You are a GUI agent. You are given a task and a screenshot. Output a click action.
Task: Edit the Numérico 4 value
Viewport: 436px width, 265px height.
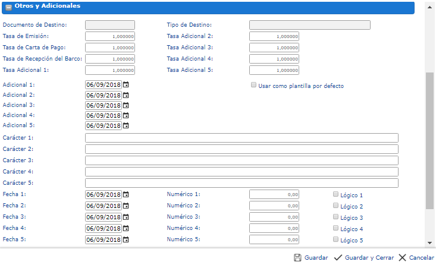[x=274, y=228]
